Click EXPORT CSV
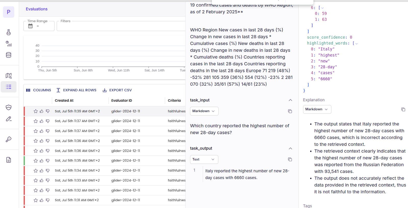The height and width of the screenshot is (208, 408). [117, 90]
